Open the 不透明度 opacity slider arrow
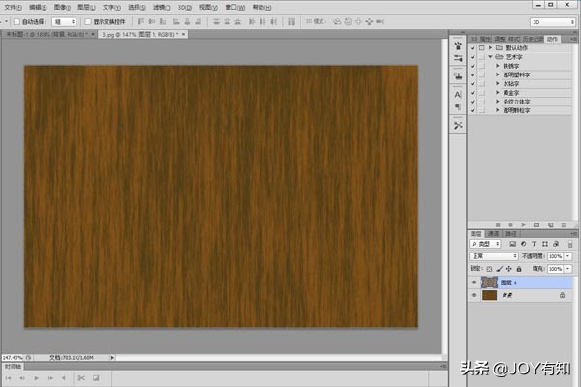This screenshot has width=581, height=387. (569, 256)
